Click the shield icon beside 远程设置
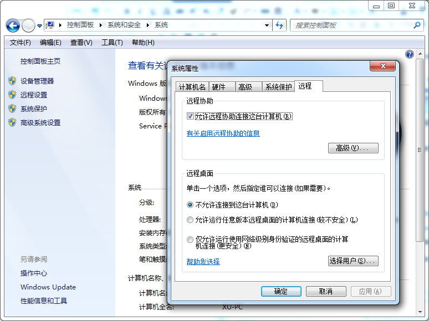Image resolution: width=429 pixels, height=321 pixels. click(12, 95)
